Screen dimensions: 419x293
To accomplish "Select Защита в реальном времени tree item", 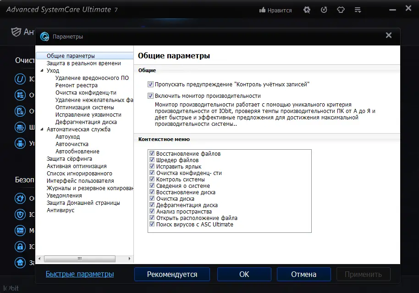I will (x=83, y=63).
